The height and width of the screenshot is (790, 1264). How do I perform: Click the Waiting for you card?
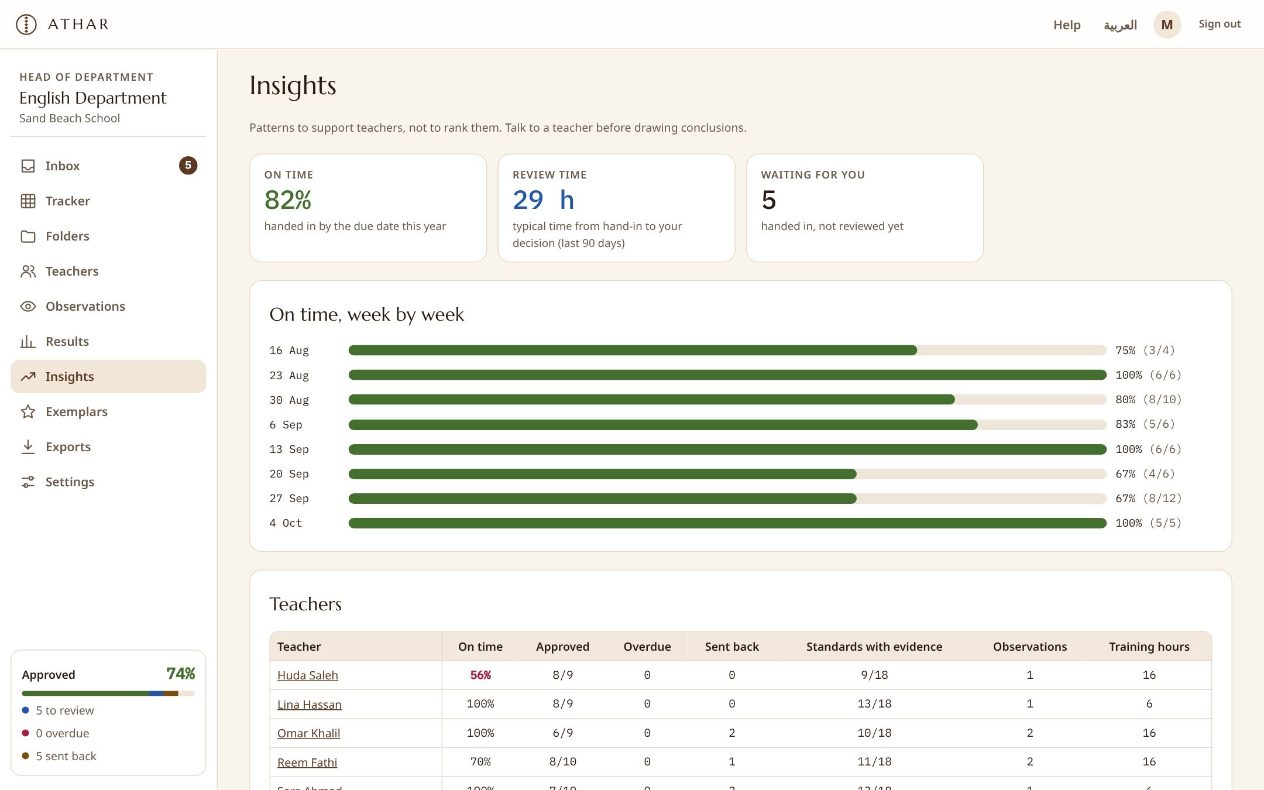[865, 208]
